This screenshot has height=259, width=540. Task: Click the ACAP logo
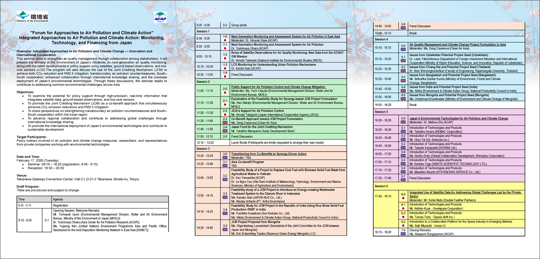point(160,17)
